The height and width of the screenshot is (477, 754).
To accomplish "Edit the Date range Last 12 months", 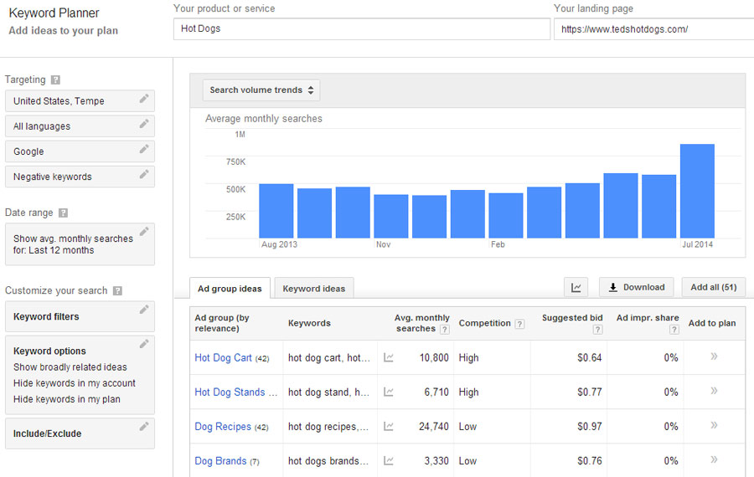I will tap(80, 244).
